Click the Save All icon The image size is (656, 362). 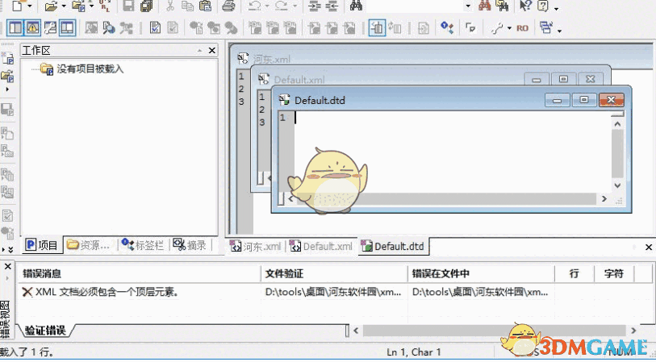click(x=147, y=6)
